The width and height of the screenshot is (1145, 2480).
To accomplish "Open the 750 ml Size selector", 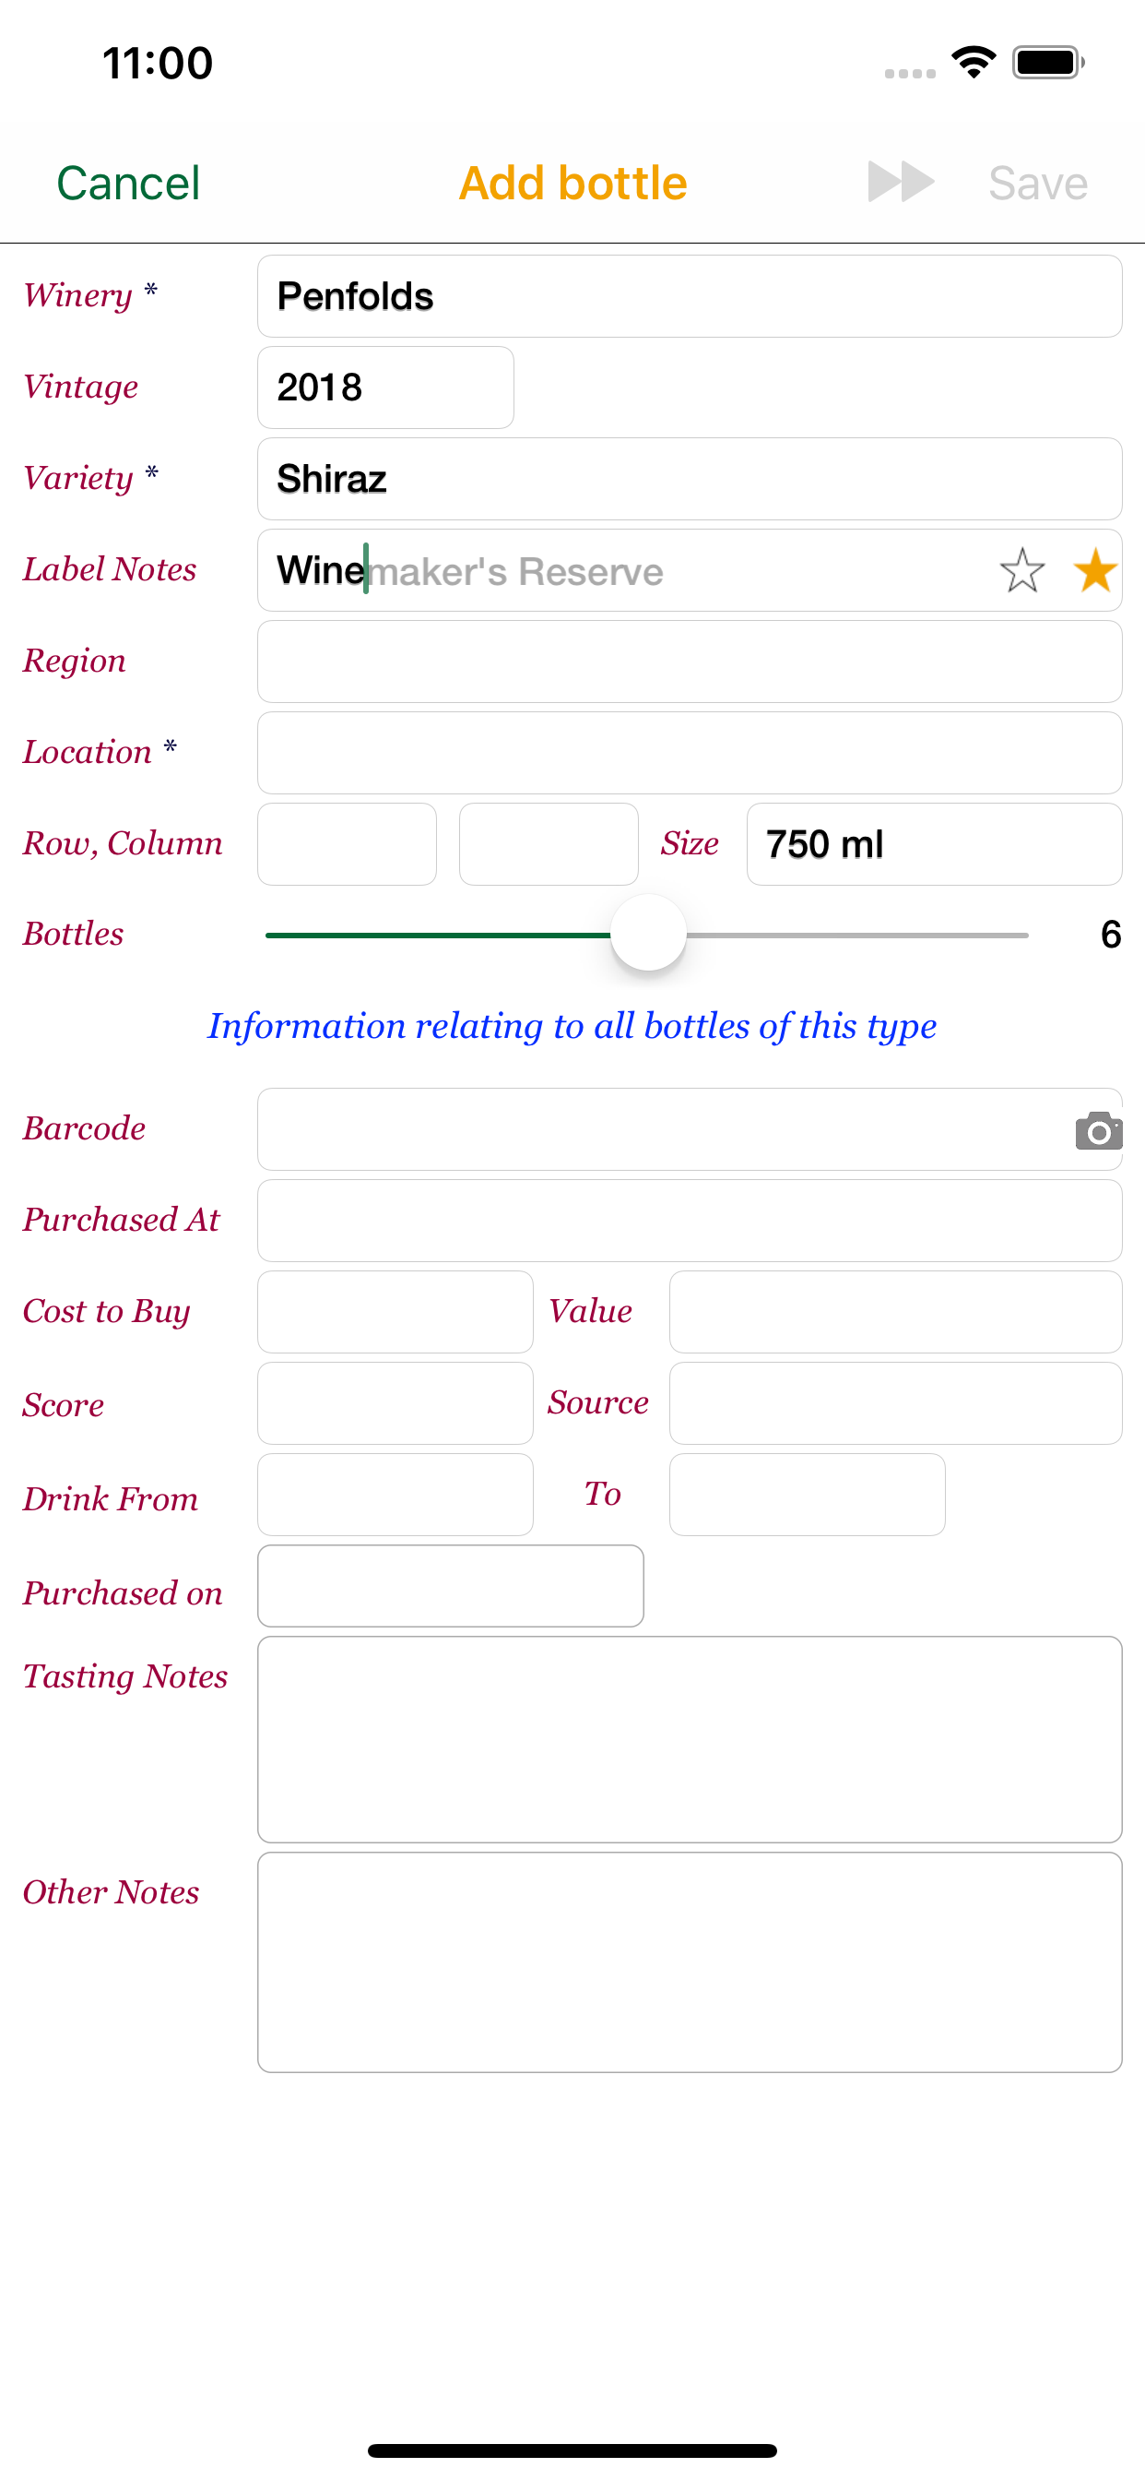I will [x=933, y=844].
